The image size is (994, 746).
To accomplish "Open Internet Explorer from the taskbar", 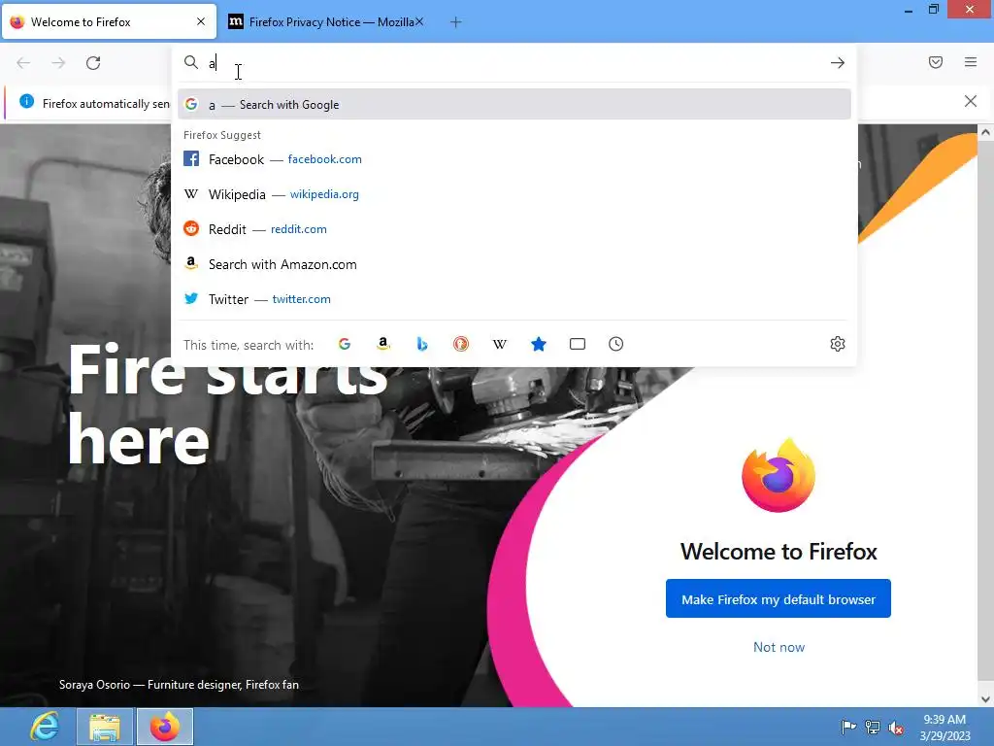I will point(45,727).
